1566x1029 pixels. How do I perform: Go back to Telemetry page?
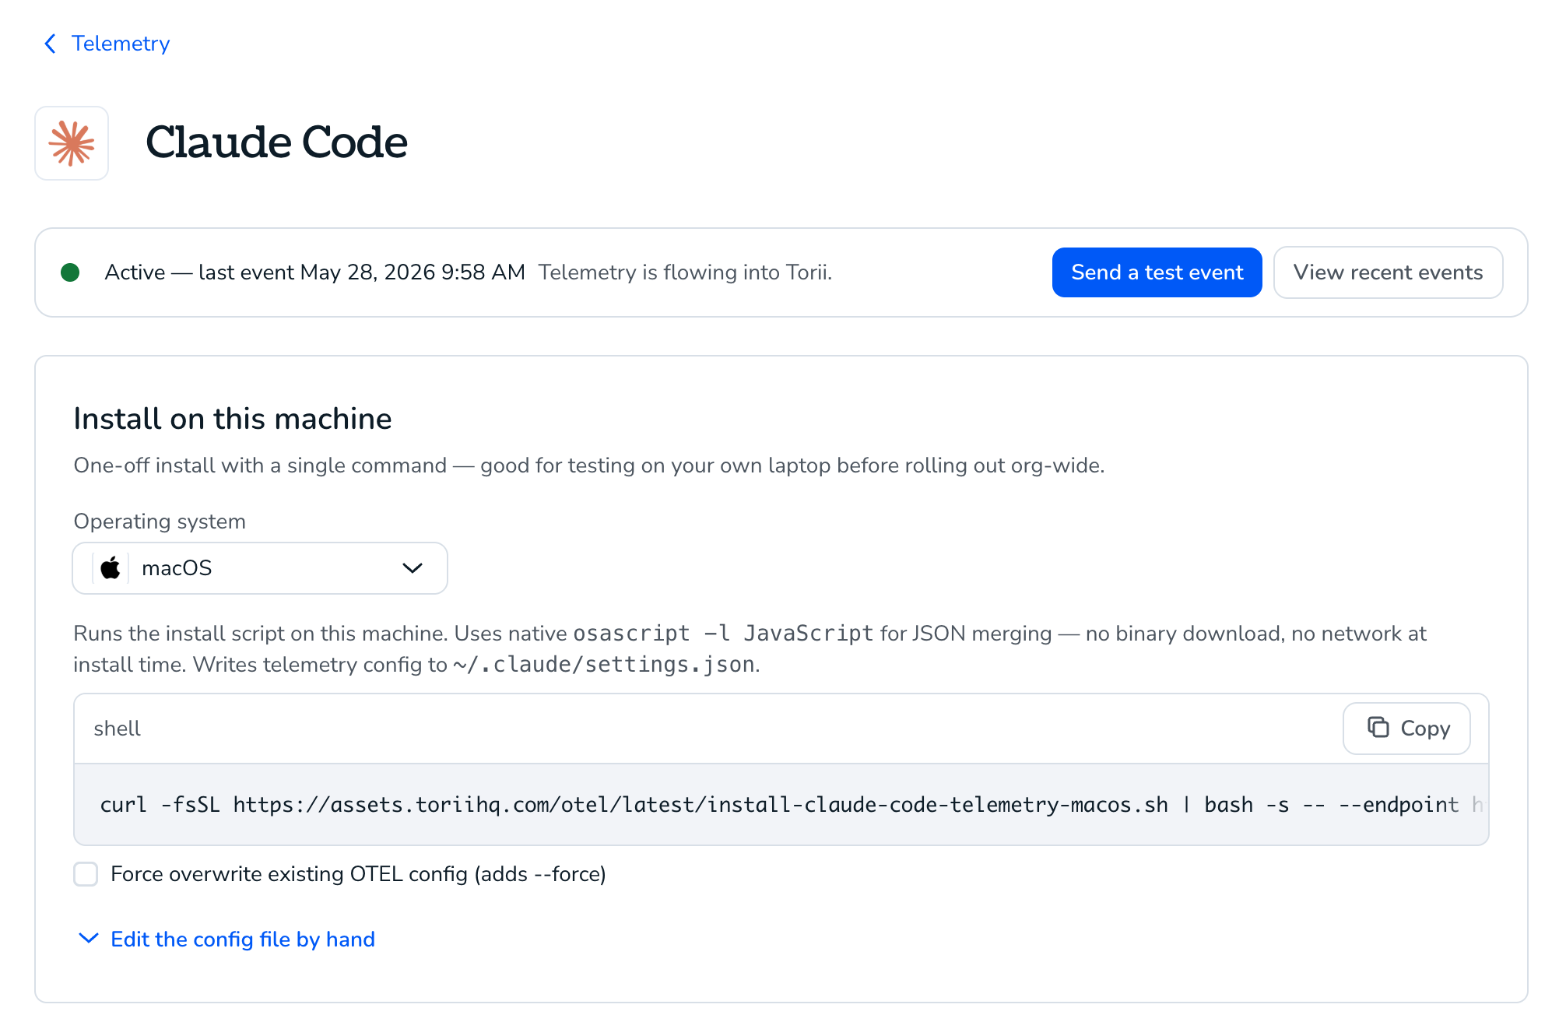click(107, 44)
